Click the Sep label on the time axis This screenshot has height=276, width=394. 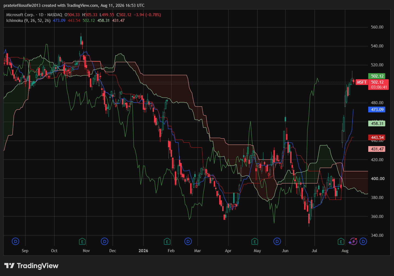[25, 251]
